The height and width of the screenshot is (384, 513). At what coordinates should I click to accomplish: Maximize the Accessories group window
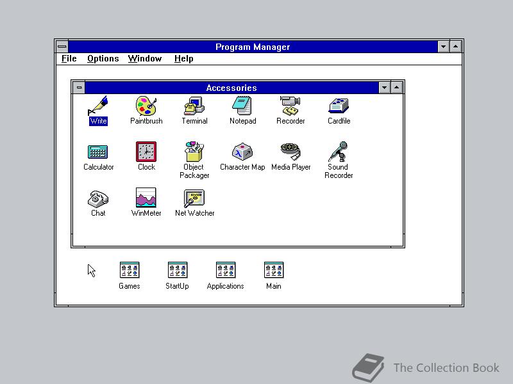[396, 88]
